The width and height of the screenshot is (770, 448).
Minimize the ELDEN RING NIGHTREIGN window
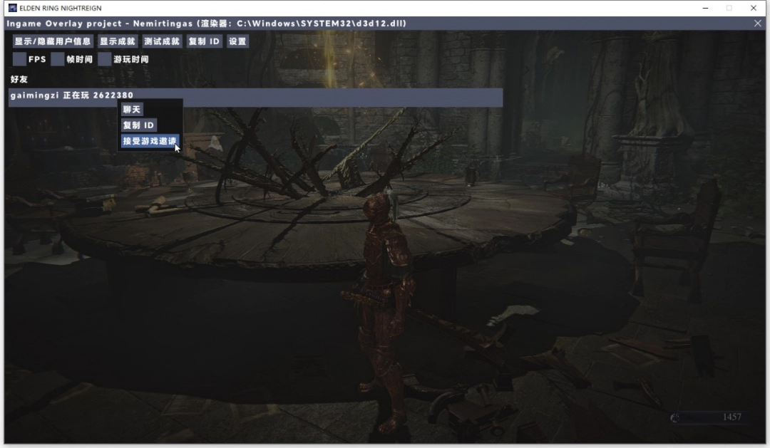(x=706, y=8)
